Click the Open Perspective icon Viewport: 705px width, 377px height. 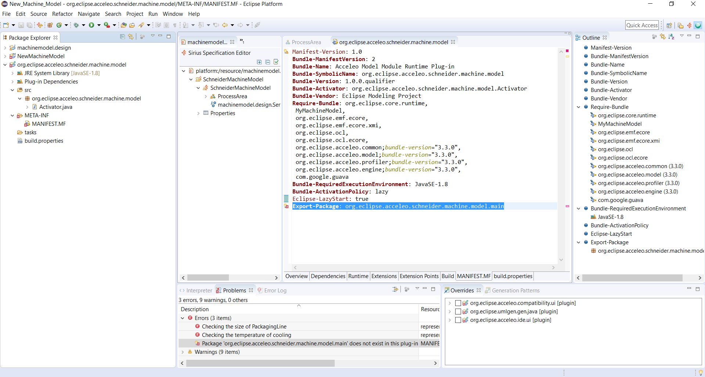(x=669, y=25)
